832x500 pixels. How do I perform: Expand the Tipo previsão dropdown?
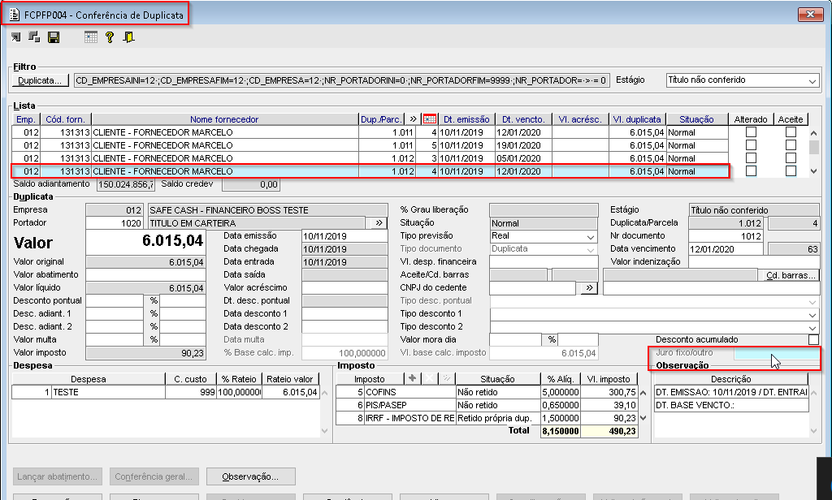[591, 236]
